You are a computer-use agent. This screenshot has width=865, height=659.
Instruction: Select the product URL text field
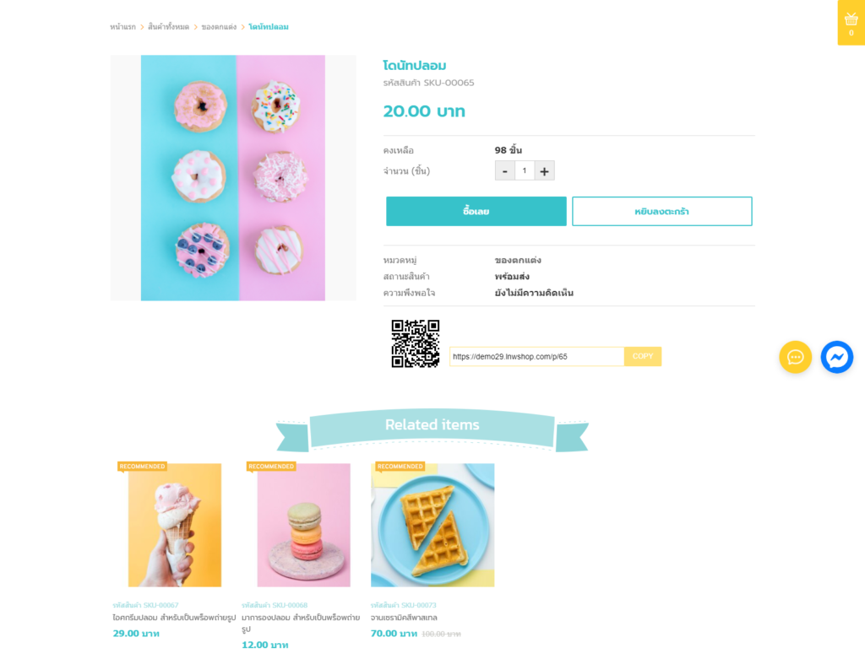[x=536, y=356]
